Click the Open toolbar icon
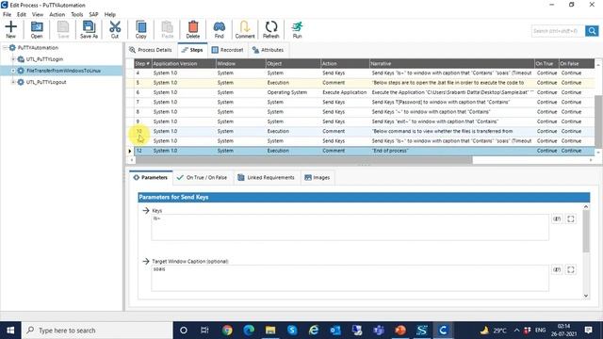The height and width of the screenshot is (339, 603). pos(37,29)
